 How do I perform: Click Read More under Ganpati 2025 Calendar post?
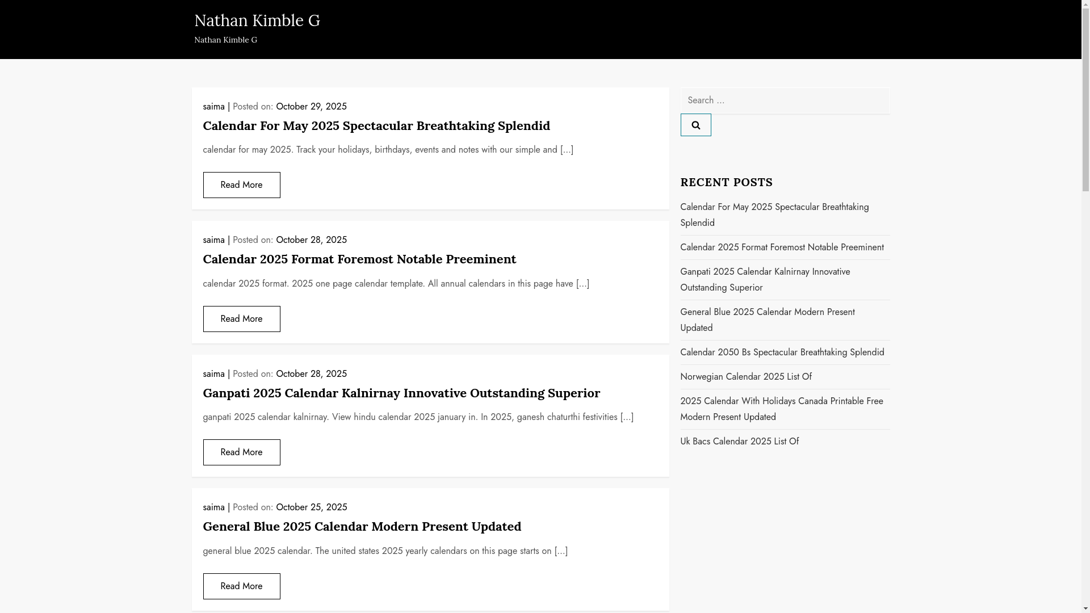[x=241, y=452]
